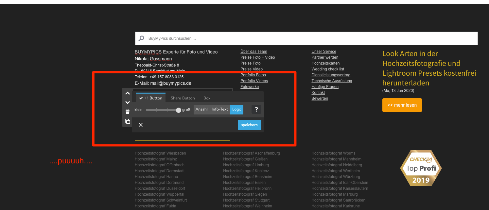Click the Theobald-Christ-Straße 8 address line
The height and width of the screenshot is (210, 489).
[157, 65]
